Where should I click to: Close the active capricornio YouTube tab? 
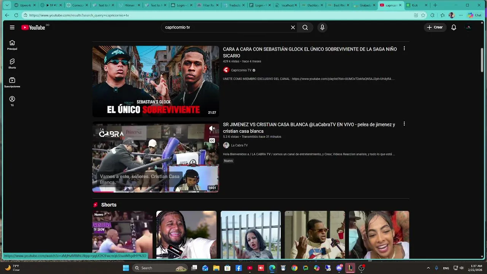[400, 5]
